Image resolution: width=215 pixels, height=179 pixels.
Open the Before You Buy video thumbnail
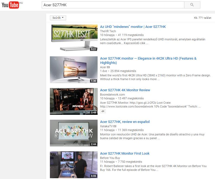(x=74, y=165)
